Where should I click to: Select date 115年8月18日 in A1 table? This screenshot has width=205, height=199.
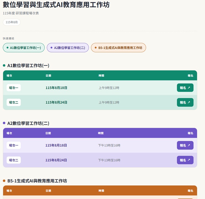tap(56, 88)
